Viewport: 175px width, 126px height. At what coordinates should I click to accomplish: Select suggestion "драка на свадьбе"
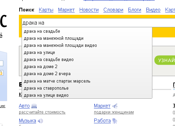click(x=87, y=31)
